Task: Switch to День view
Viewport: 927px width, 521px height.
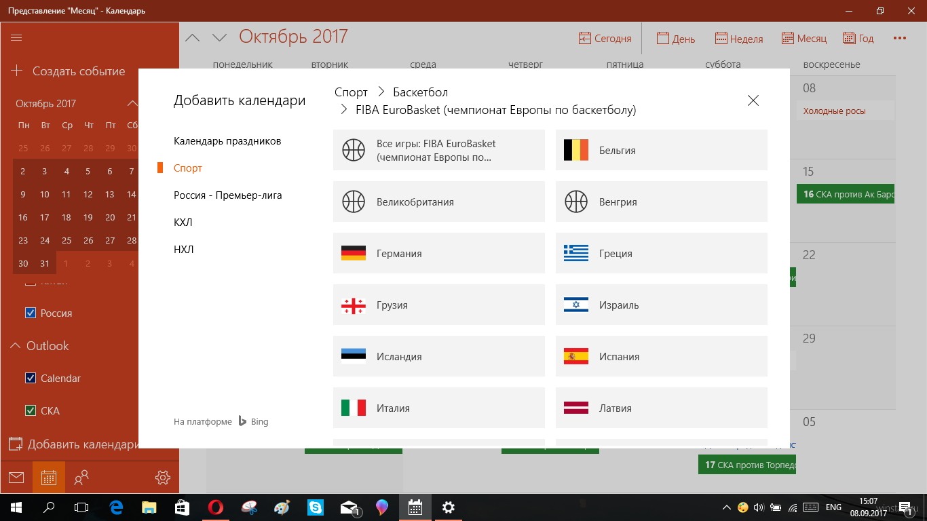Action: coord(676,39)
